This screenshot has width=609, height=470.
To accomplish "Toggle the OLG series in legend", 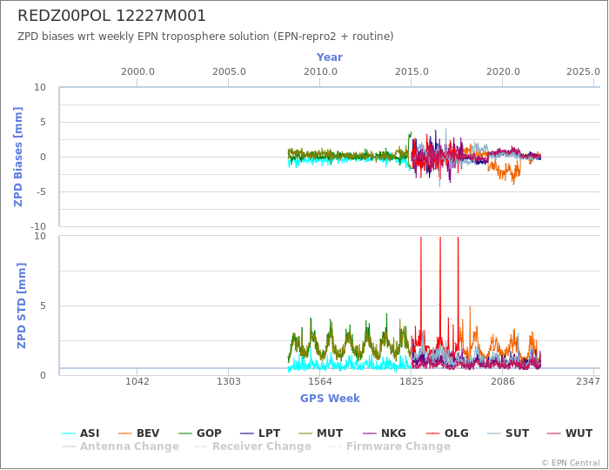I will coord(447,433).
